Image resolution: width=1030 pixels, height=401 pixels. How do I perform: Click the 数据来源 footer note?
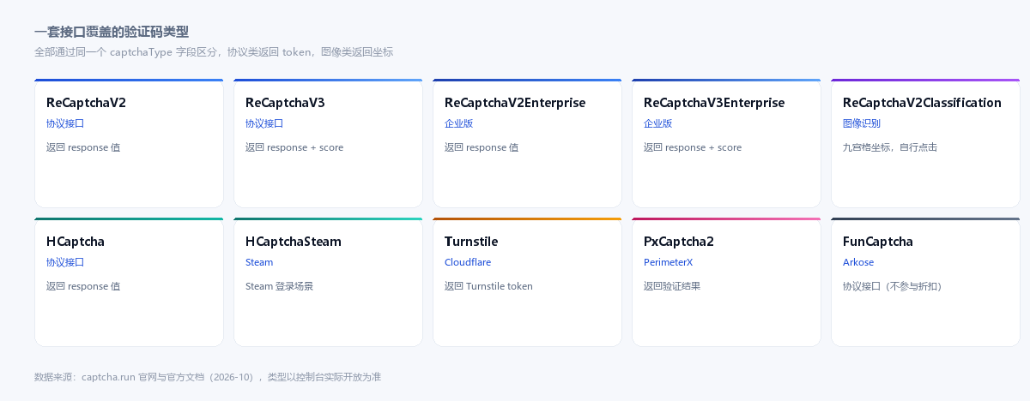[208, 377]
